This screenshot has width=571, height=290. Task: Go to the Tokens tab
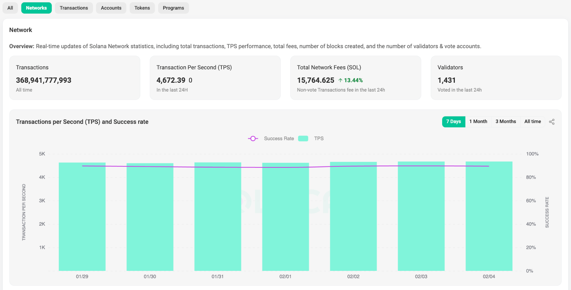(142, 8)
